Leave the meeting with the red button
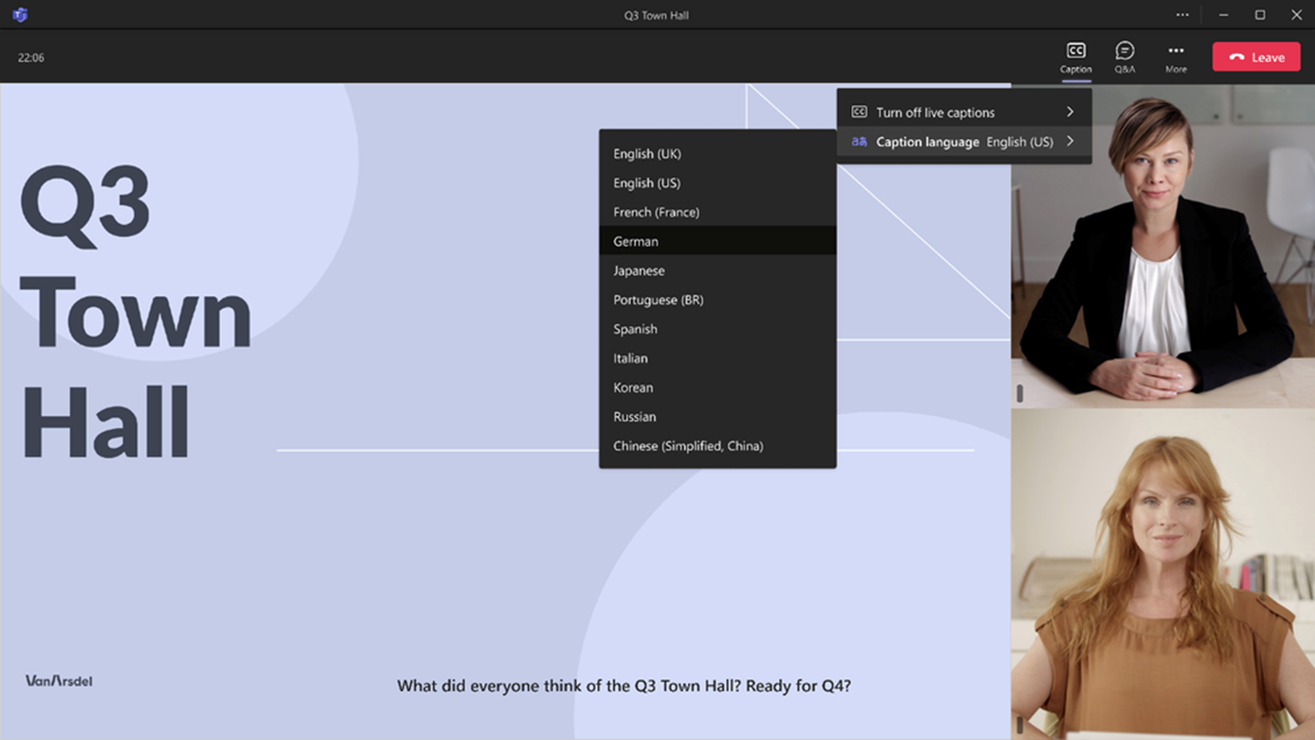The width and height of the screenshot is (1315, 740). pos(1256,56)
